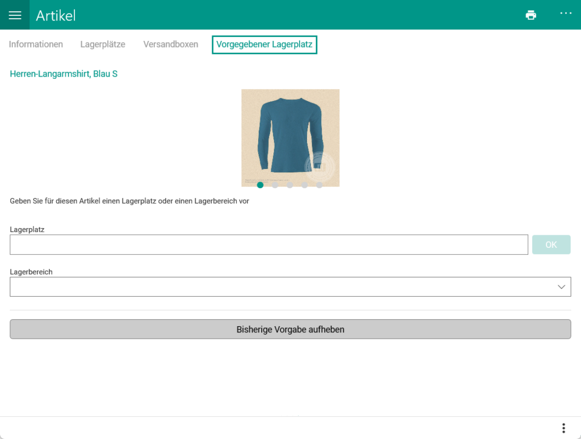
Task: Click the Herren-Langarmshirt, Blau S title
Action: tap(64, 74)
